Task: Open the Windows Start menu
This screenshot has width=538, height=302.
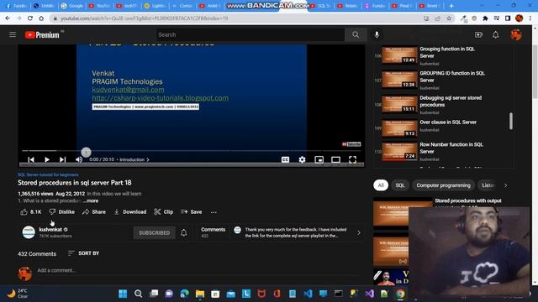Action: [123, 294]
